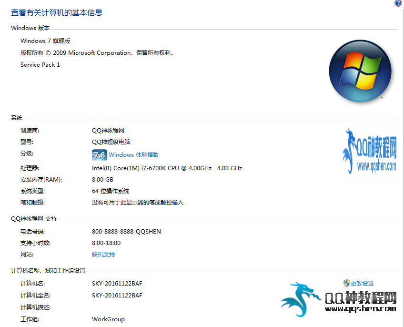Viewport: 404px width, 327px height.
Task: Click the Service Pack 1 text
Action: [40, 65]
